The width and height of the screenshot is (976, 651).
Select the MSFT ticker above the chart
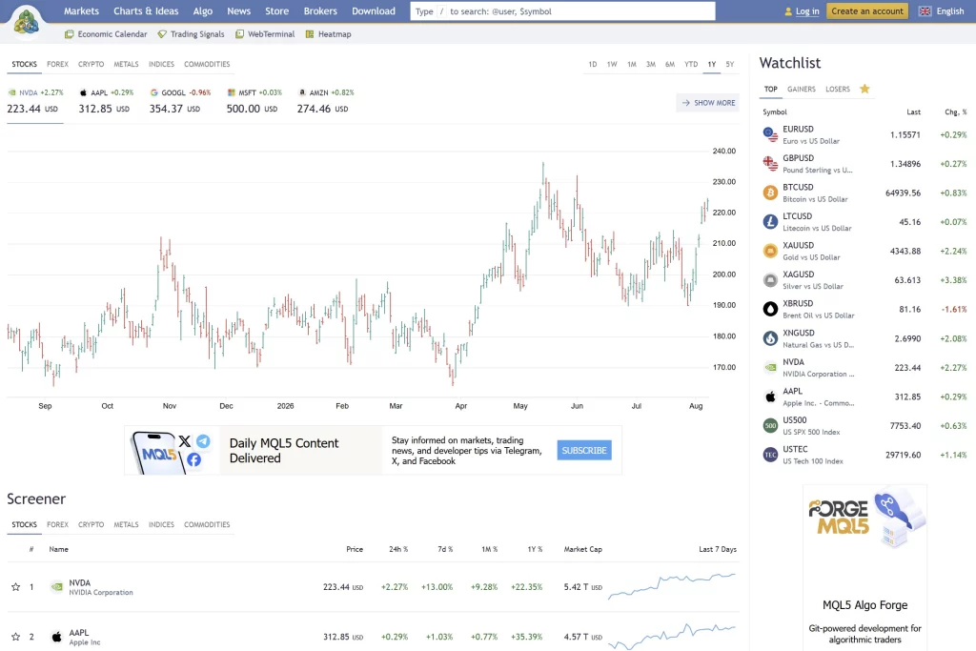coord(254,101)
